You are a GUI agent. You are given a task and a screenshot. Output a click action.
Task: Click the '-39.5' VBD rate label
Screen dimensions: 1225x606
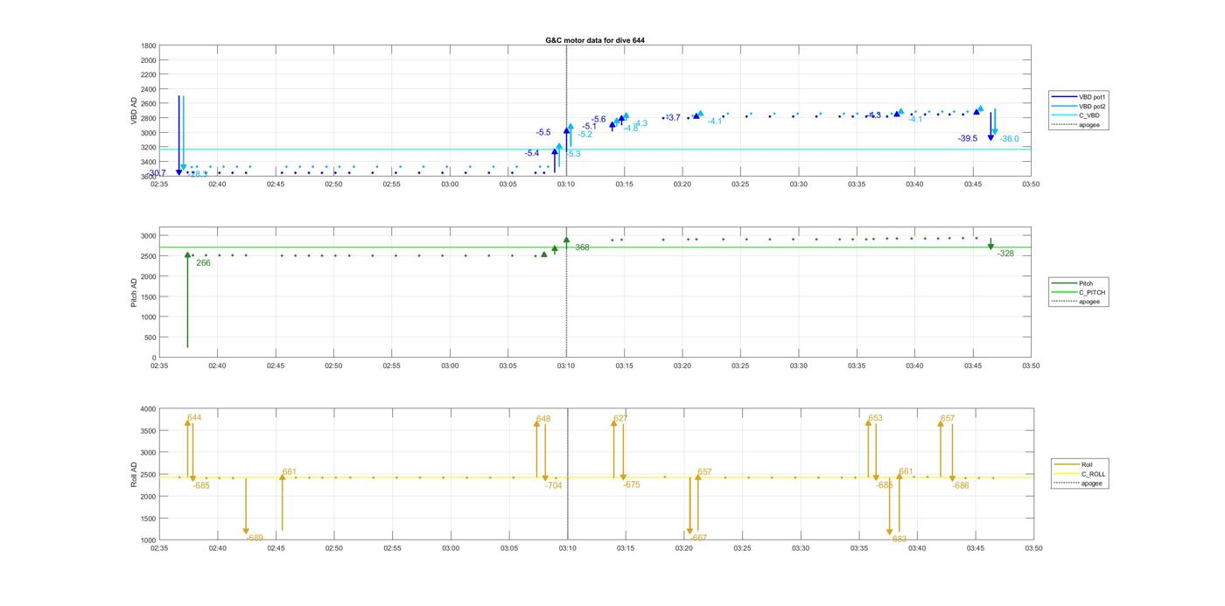[968, 138]
